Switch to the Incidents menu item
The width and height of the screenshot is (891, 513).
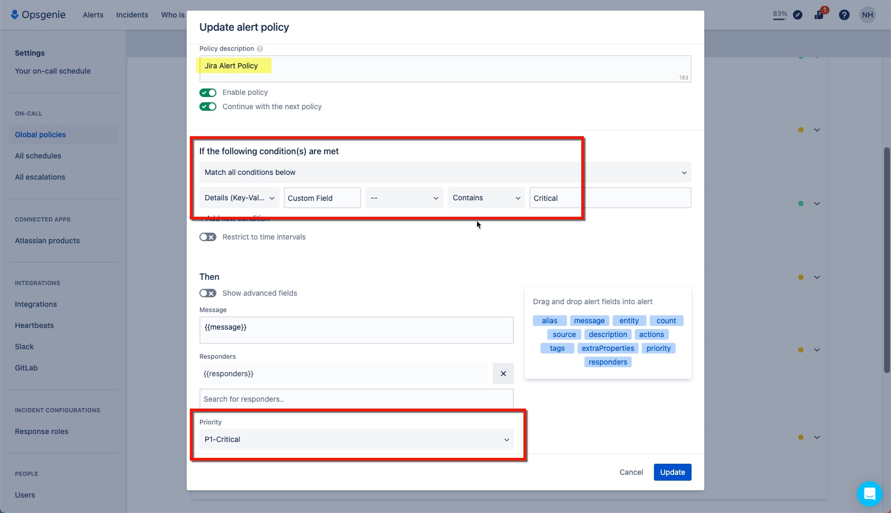click(x=132, y=14)
